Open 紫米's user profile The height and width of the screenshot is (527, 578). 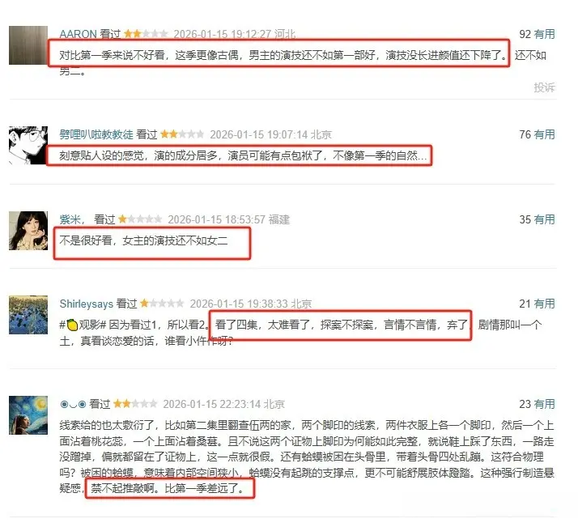[x=72, y=219]
